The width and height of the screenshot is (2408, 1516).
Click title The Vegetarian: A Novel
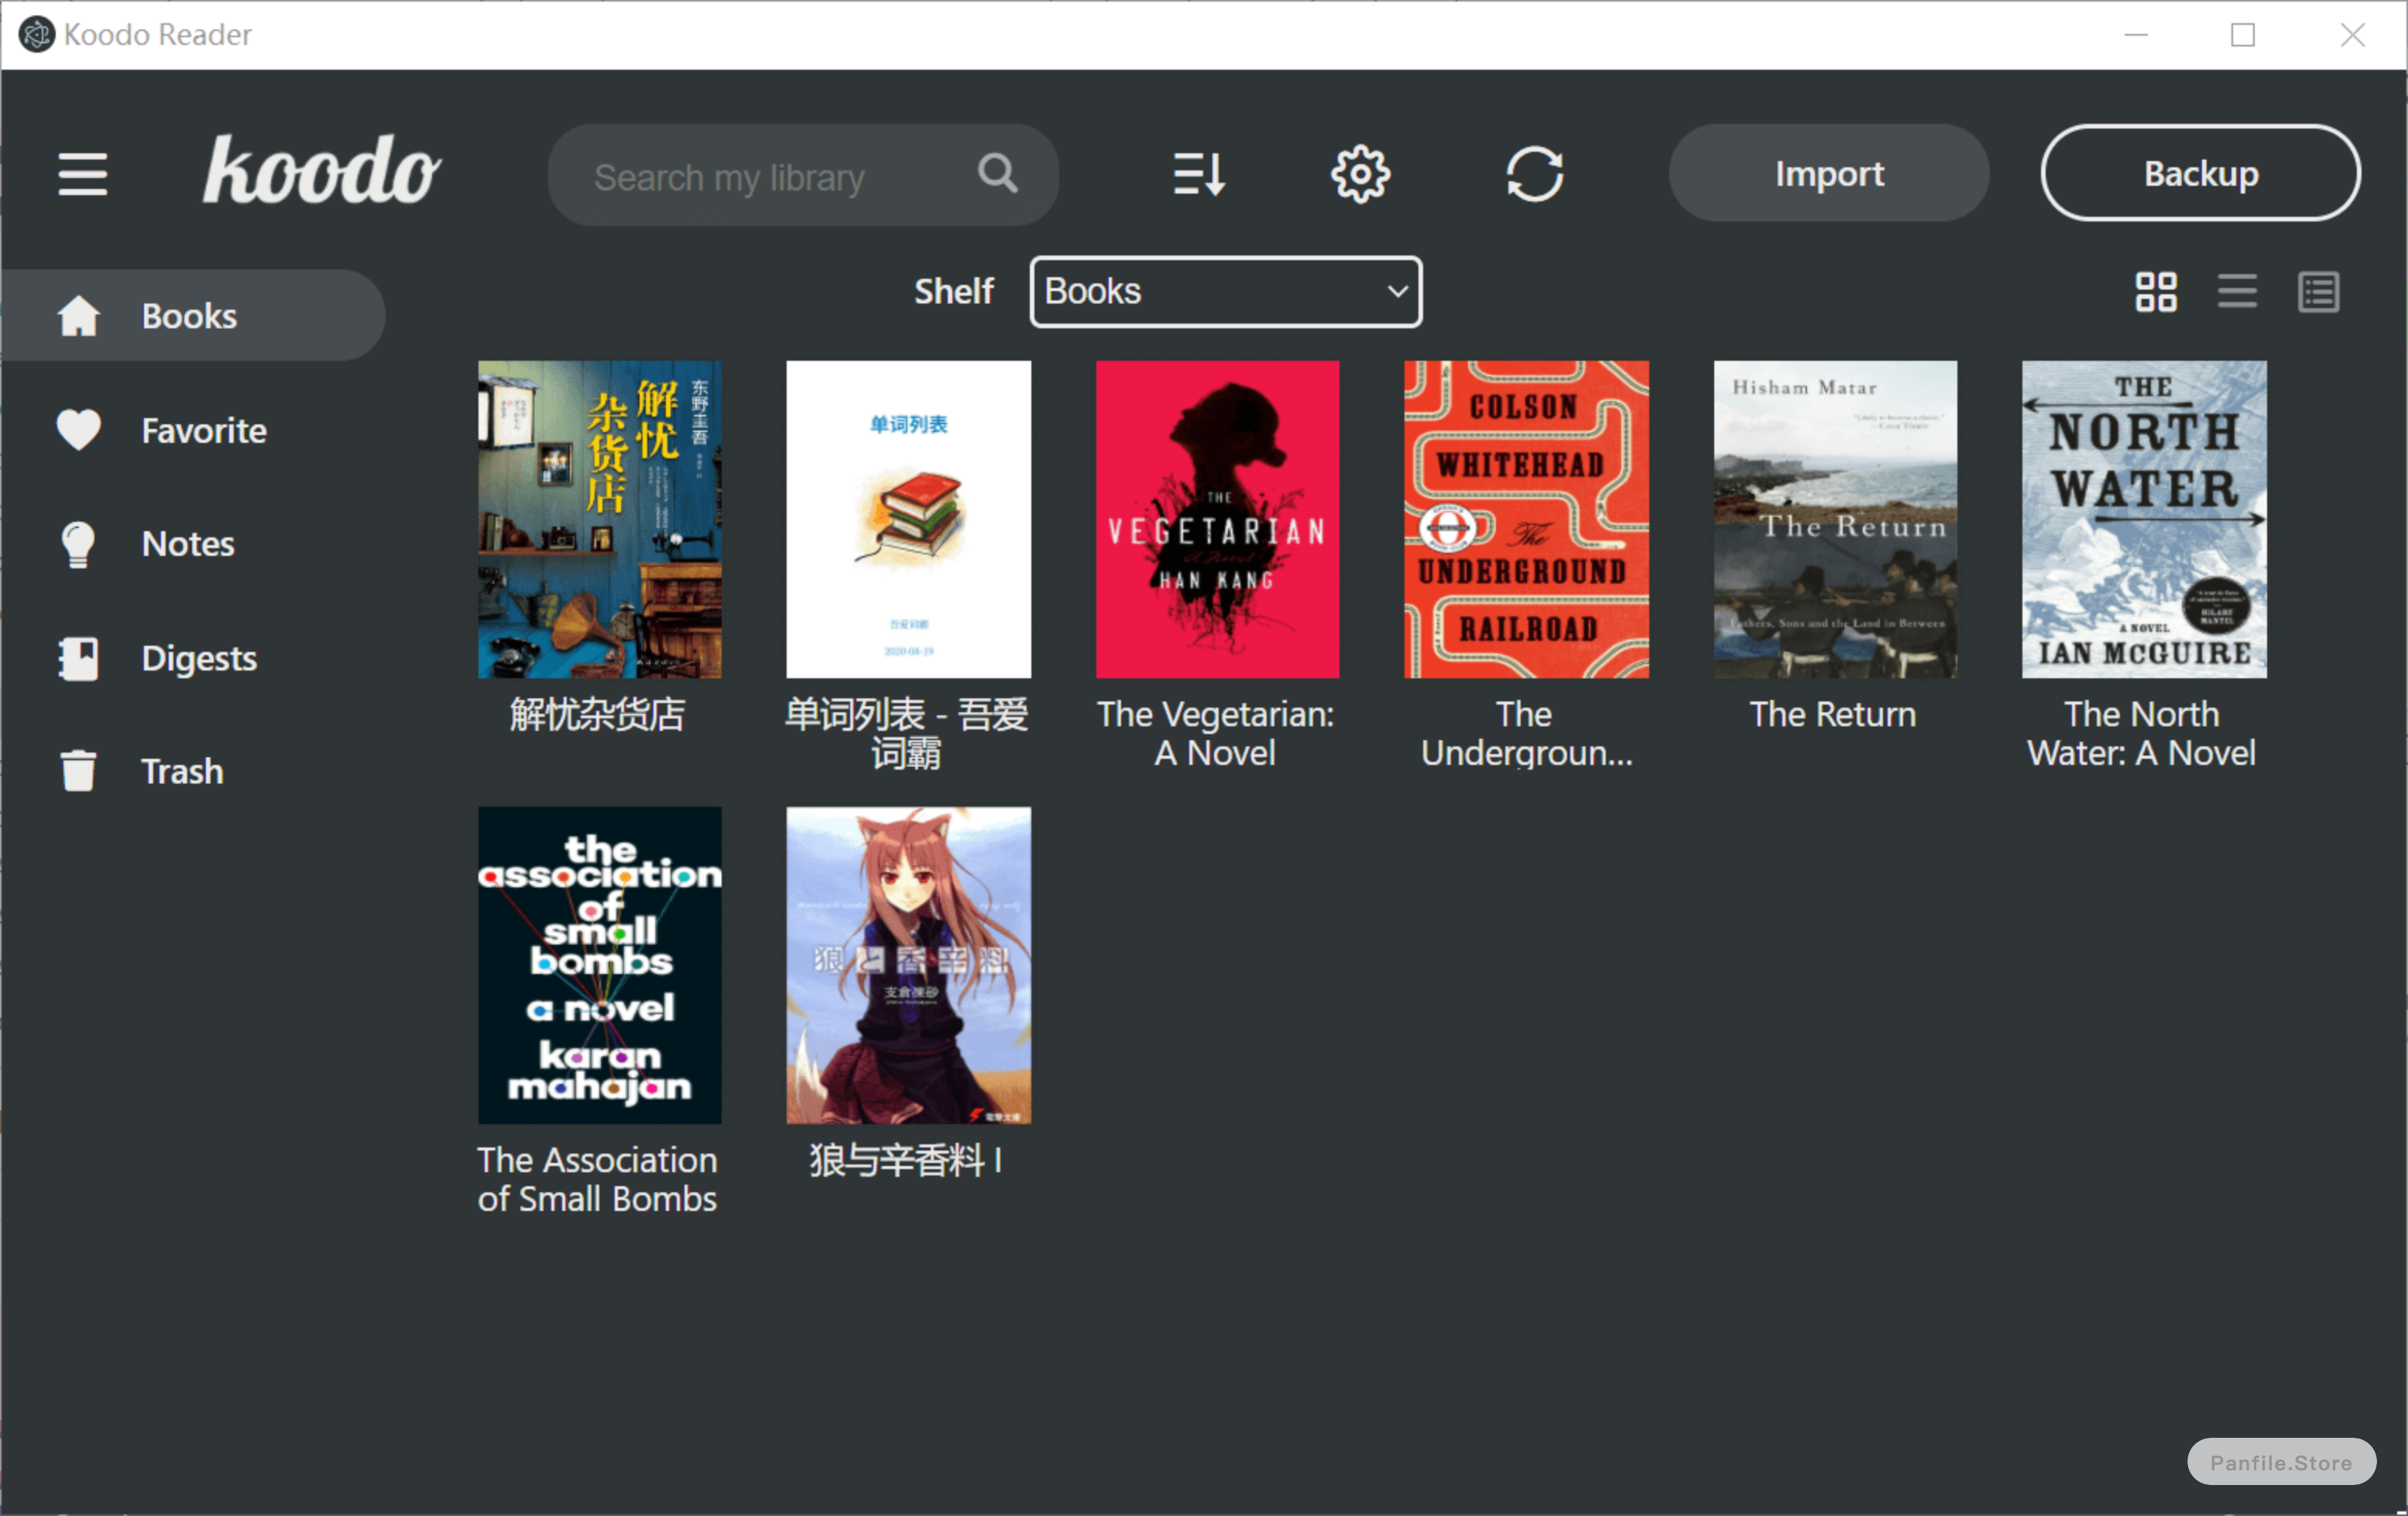pos(1215,734)
